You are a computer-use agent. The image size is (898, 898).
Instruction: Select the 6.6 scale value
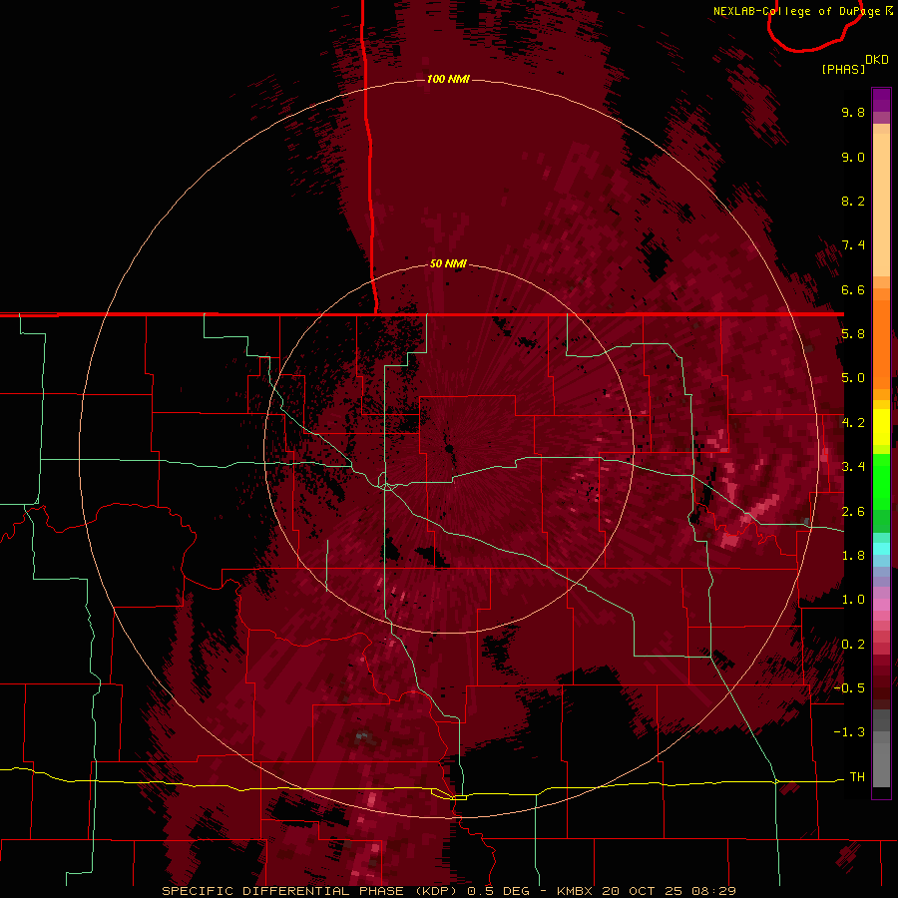point(853,289)
